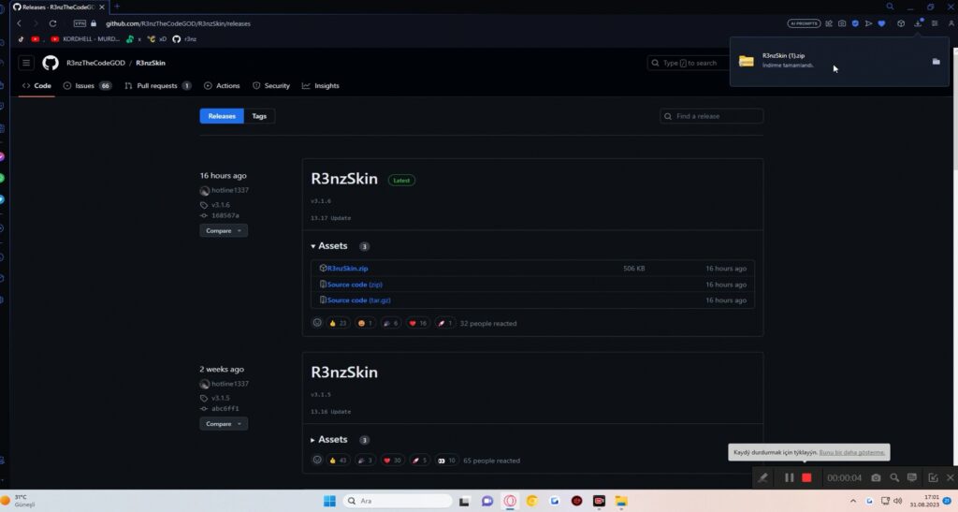958x512 pixels.
Task: Collapse the Assets section of v3.1.6 release
Action: (x=329, y=245)
